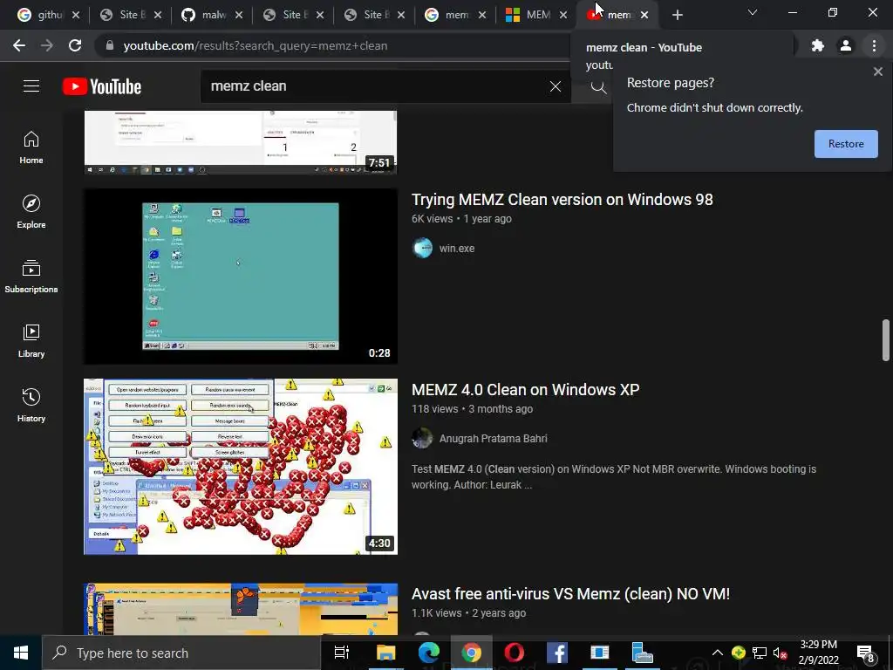Open a new browser tab

click(677, 15)
